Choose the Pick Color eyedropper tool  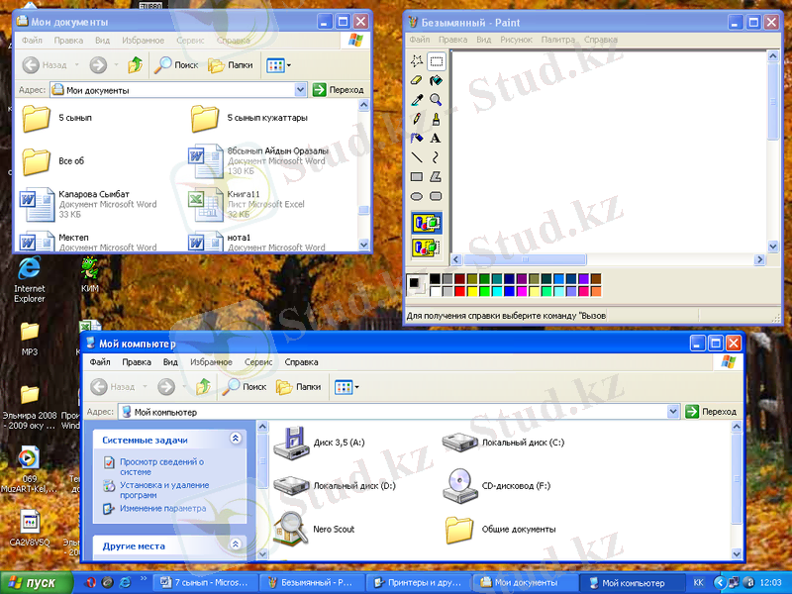coord(417,99)
